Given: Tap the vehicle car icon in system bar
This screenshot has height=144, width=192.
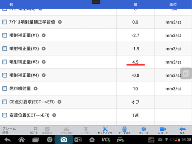Looking at the screenshot, I should [x=120, y=140].
